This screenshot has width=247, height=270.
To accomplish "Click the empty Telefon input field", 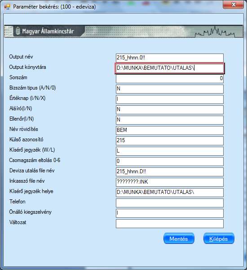I will 170,203.
